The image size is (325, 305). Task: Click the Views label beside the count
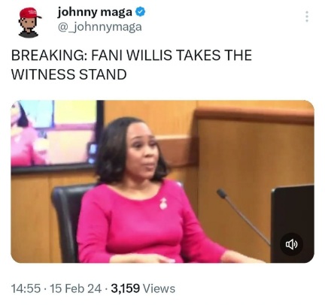[159, 288]
